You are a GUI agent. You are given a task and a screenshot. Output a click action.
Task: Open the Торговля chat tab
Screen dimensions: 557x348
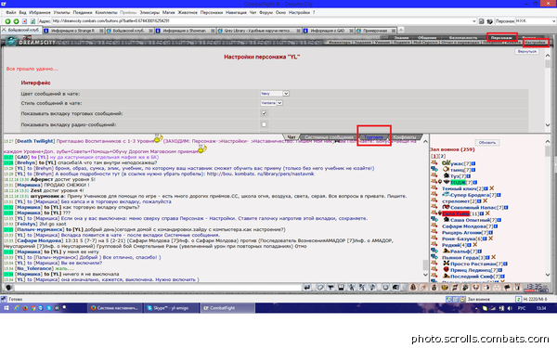coord(374,137)
